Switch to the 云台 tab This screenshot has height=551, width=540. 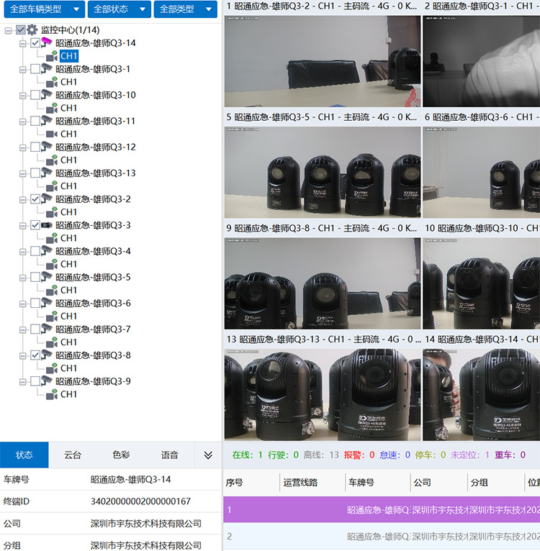point(73,455)
